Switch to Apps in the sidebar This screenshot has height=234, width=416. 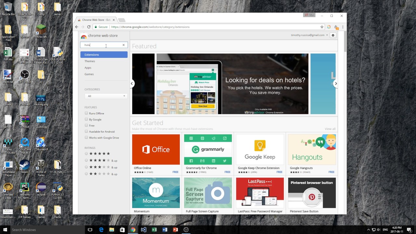88,68
